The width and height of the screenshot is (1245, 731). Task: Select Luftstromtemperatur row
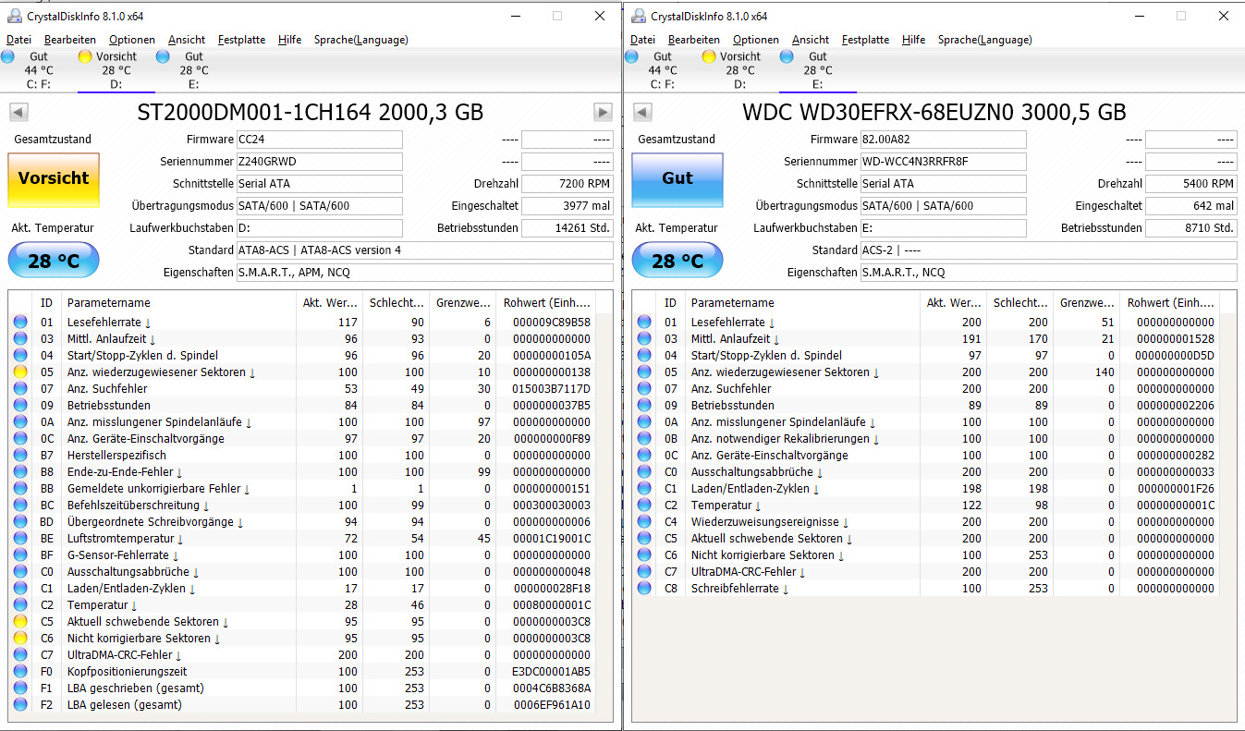(303, 539)
